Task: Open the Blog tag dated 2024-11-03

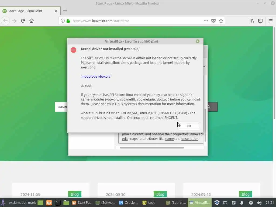Action: (x=75, y=194)
